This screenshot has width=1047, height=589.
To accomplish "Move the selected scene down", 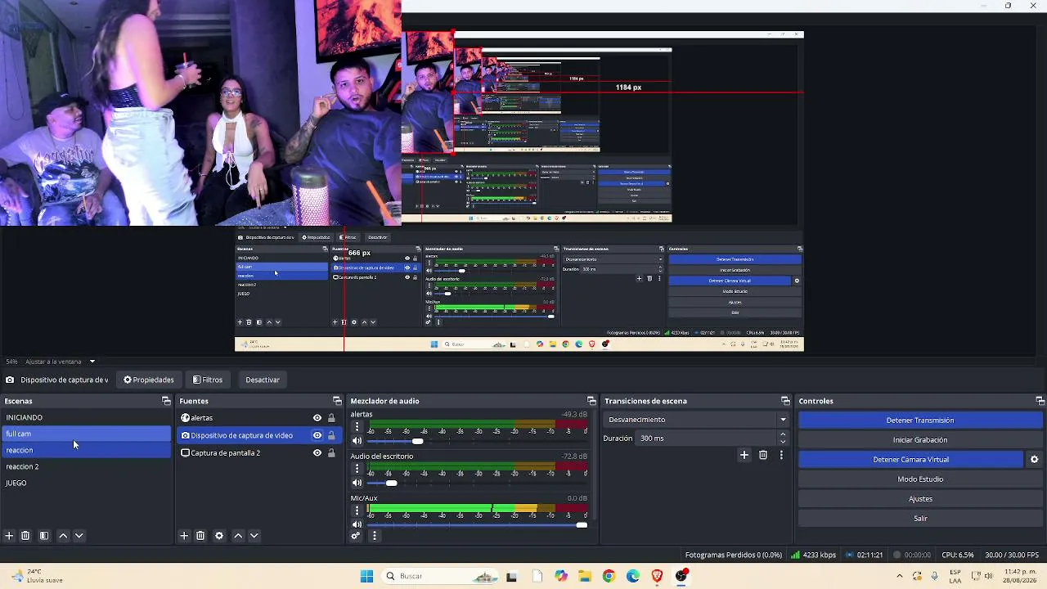I will tap(79, 536).
